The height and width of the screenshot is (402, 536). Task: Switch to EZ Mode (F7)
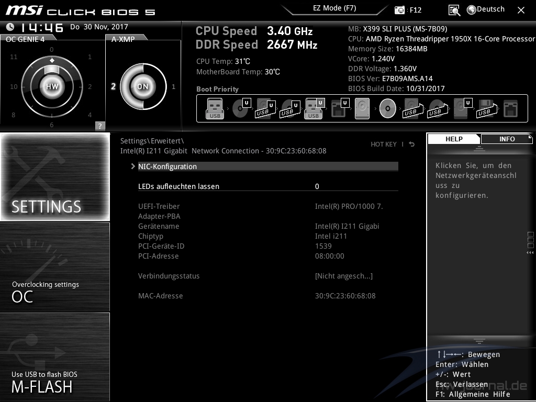click(334, 8)
